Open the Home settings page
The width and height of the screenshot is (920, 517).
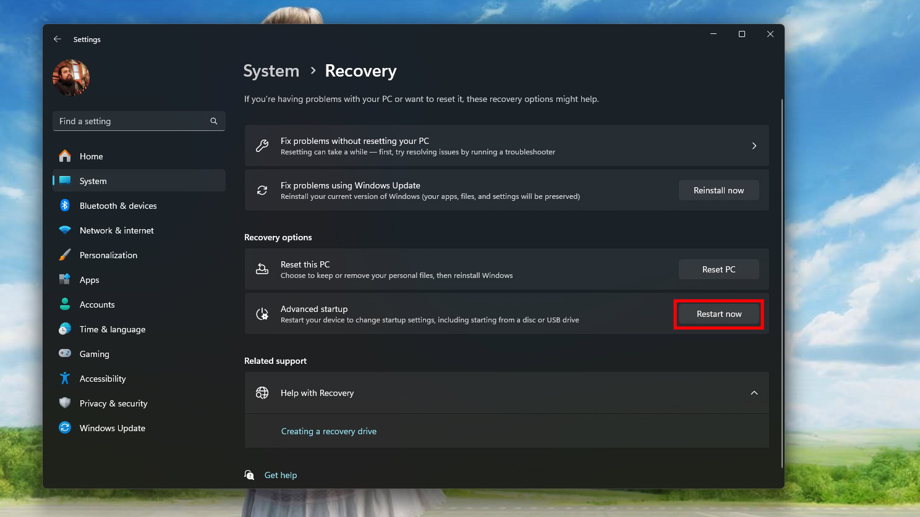139,156
